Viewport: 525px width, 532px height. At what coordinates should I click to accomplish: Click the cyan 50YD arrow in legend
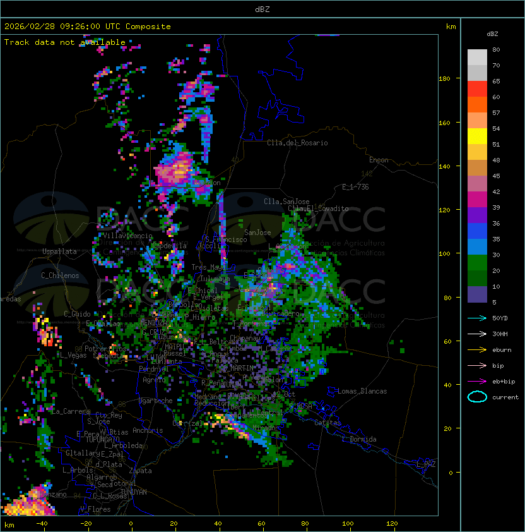tap(477, 318)
